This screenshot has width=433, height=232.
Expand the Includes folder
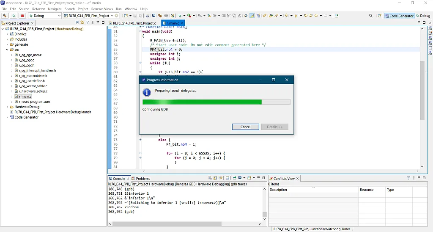pos(7,39)
